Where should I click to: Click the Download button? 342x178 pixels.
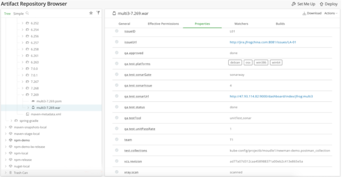(312, 13)
